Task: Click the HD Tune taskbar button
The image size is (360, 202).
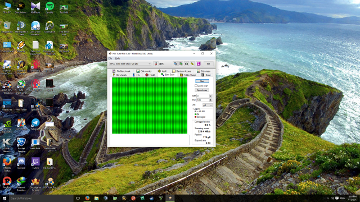Action: pos(170,198)
